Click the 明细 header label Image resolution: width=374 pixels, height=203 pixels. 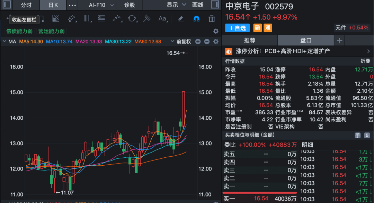pos(308,145)
